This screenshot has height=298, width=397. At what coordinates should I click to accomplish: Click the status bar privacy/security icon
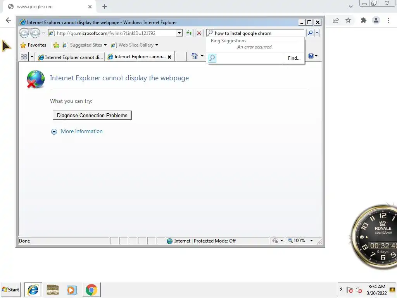point(275,241)
